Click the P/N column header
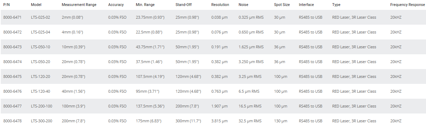 (6, 5)
